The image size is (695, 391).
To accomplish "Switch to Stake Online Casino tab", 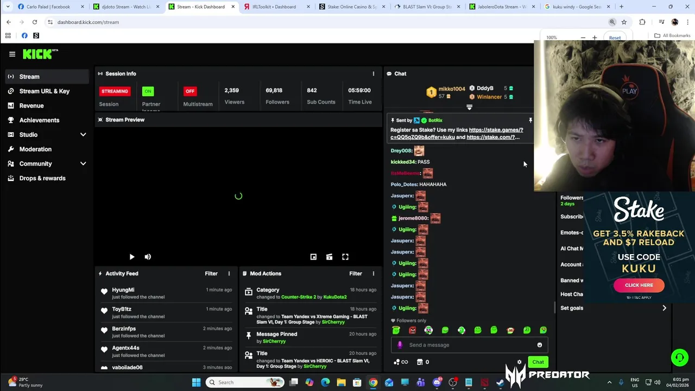I will (x=352, y=7).
